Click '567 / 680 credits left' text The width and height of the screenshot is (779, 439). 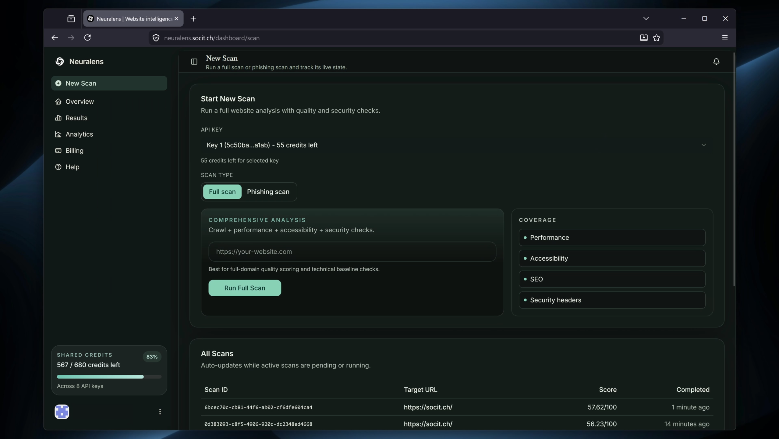[88, 365]
